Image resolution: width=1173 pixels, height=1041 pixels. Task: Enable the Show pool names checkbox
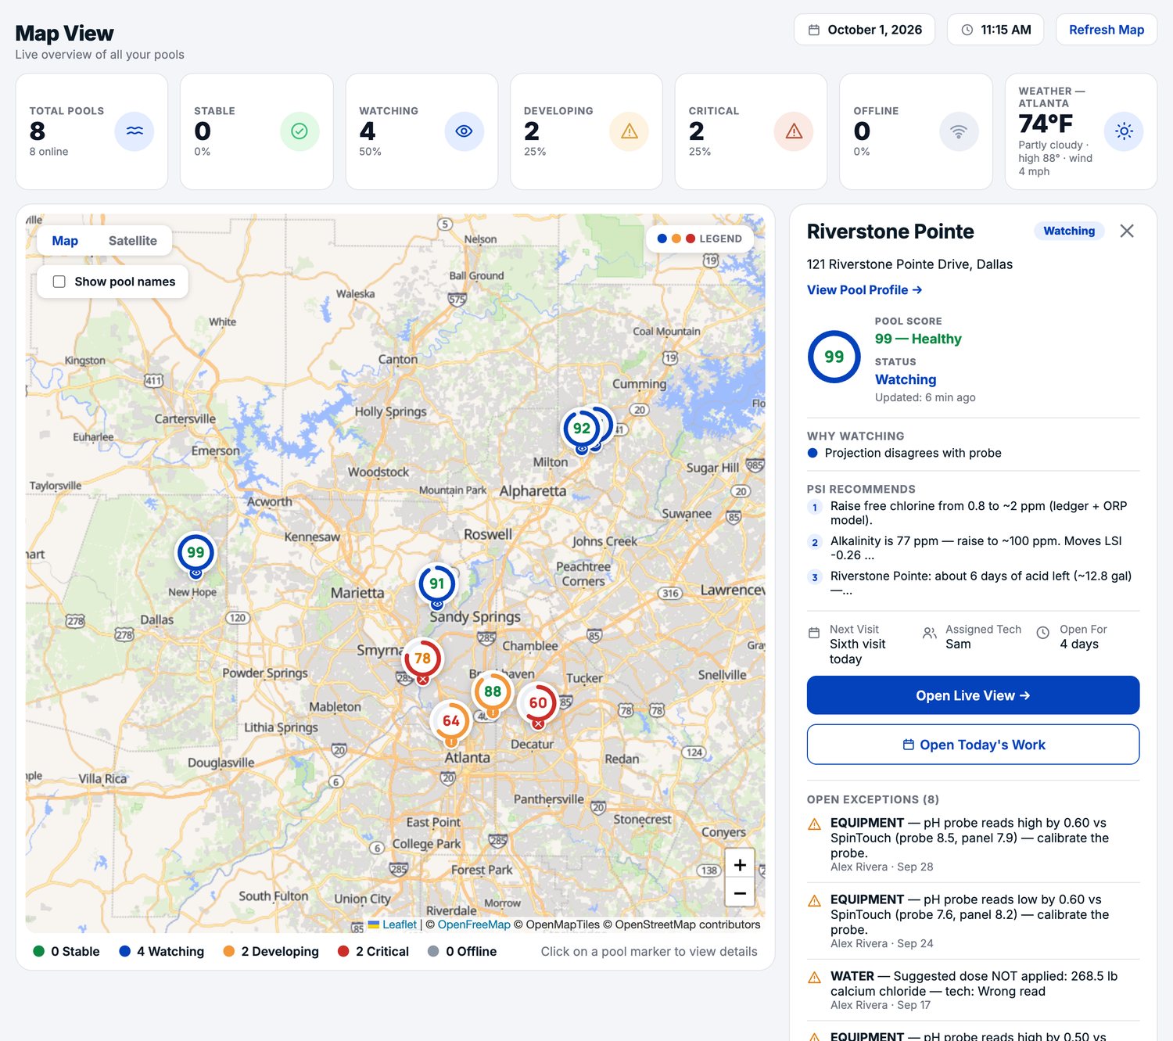point(59,282)
